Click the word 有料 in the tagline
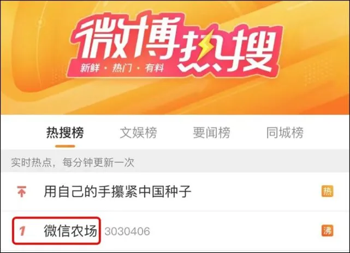 tap(155, 67)
